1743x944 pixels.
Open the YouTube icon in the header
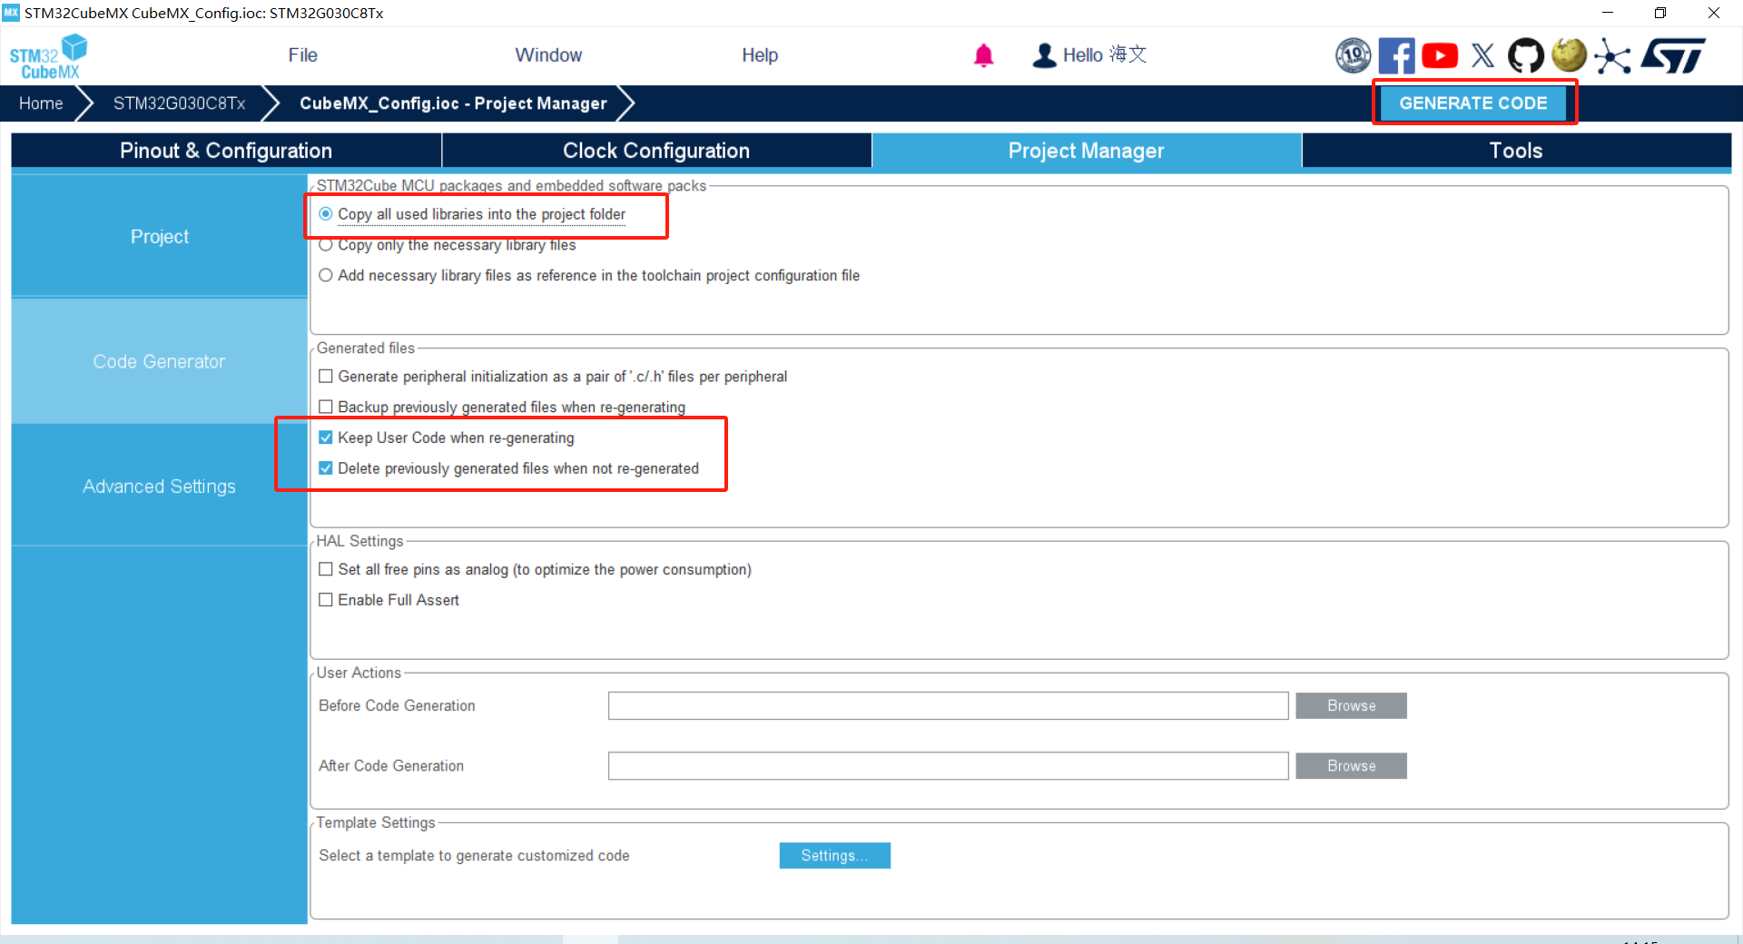(1439, 56)
